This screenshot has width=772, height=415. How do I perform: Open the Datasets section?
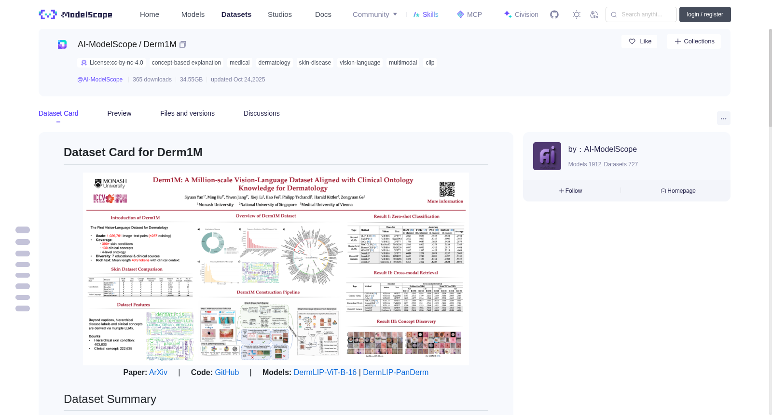coord(236,14)
